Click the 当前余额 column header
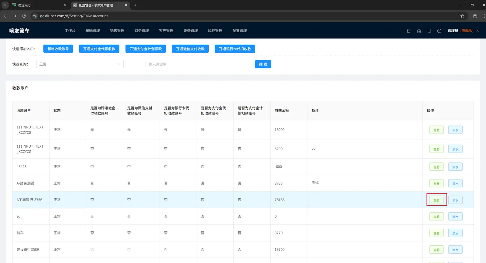 coord(289,111)
